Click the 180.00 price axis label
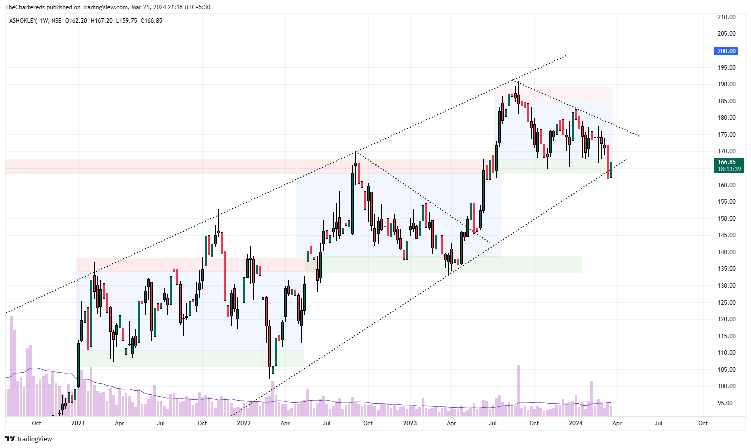Screen dimensions: 751x448 pyautogui.click(x=727, y=118)
